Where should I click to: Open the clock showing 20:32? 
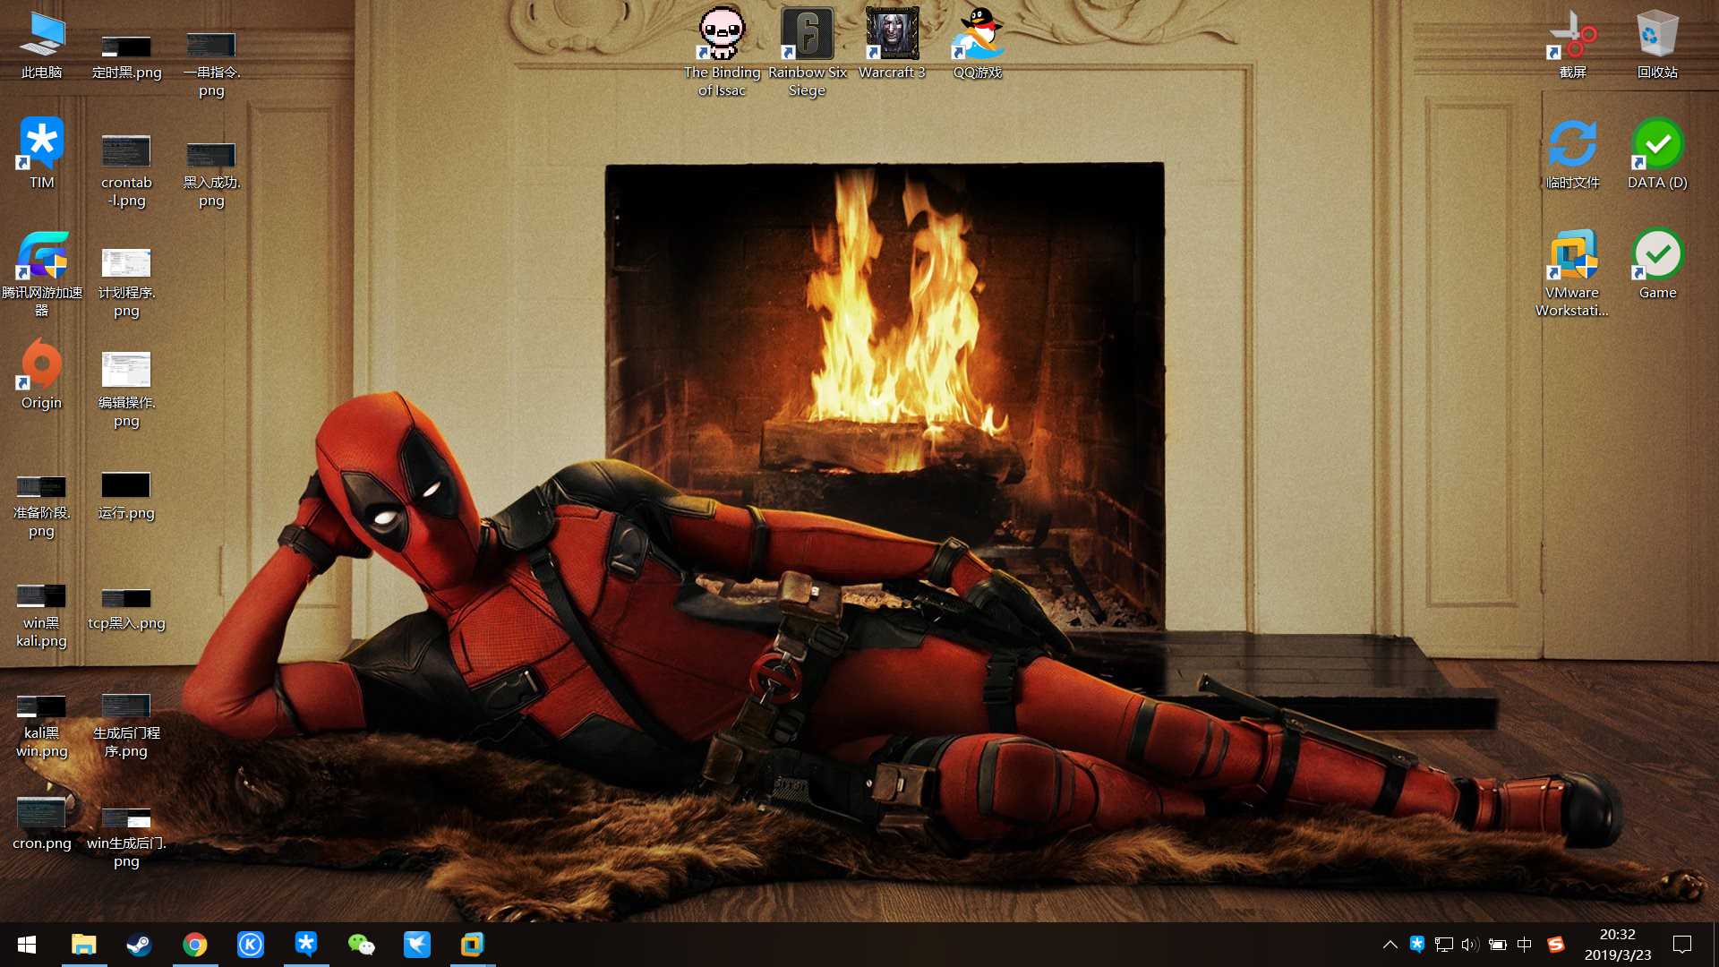(1618, 945)
